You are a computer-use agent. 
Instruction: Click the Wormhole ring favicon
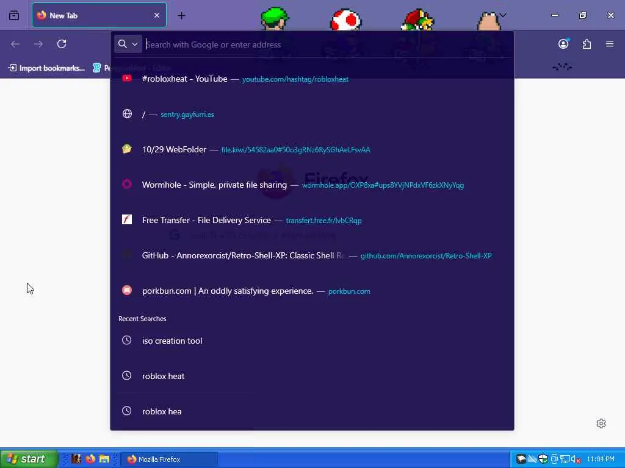click(x=127, y=184)
